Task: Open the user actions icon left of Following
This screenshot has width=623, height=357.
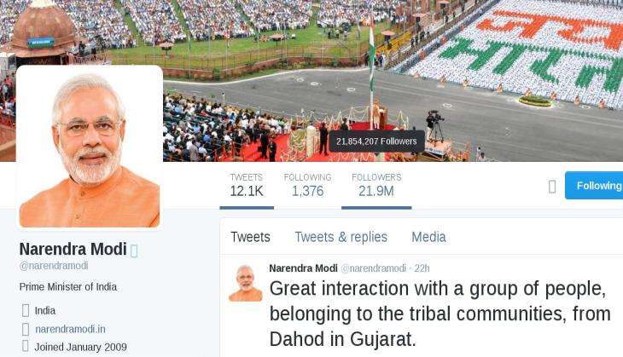Action: pyautogui.click(x=552, y=186)
